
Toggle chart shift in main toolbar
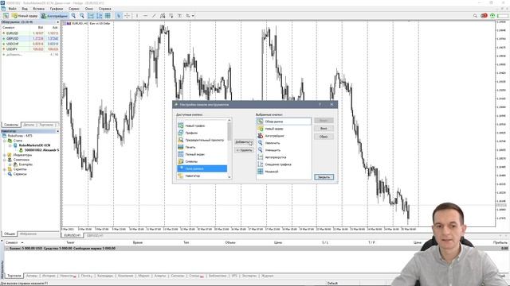click(99, 16)
